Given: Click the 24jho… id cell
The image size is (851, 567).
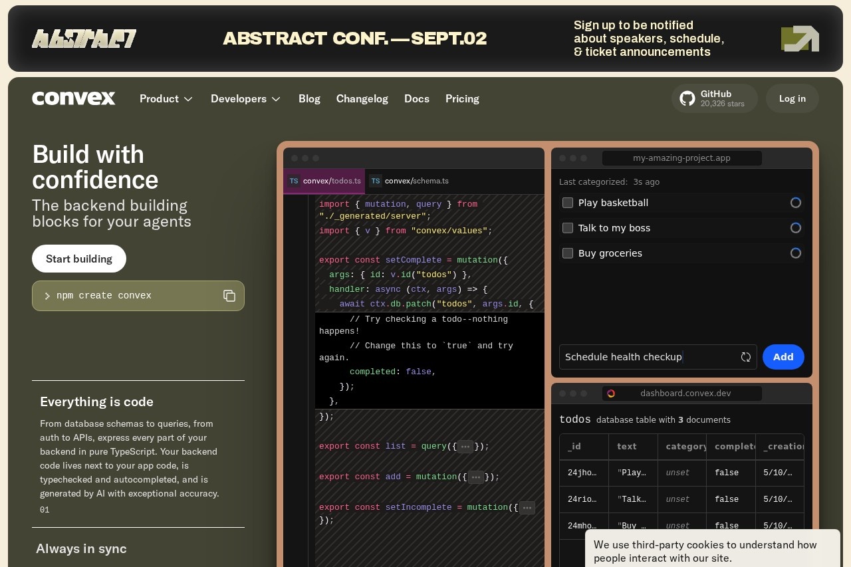Looking at the screenshot, I should (x=584, y=473).
